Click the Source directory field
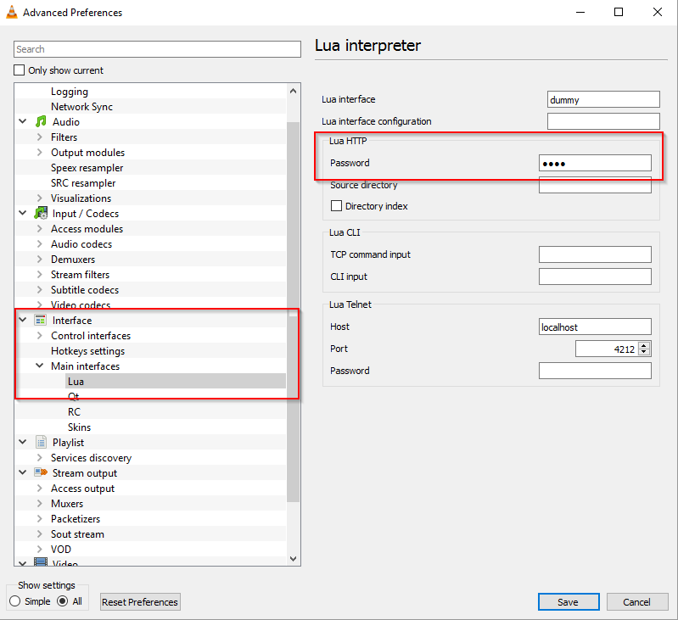 595,185
